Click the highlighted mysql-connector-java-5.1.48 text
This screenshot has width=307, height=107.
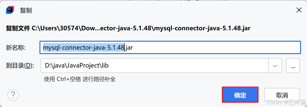[84, 47]
